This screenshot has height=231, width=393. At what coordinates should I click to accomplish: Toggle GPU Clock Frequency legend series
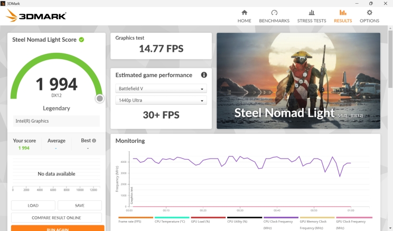point(354,223)
